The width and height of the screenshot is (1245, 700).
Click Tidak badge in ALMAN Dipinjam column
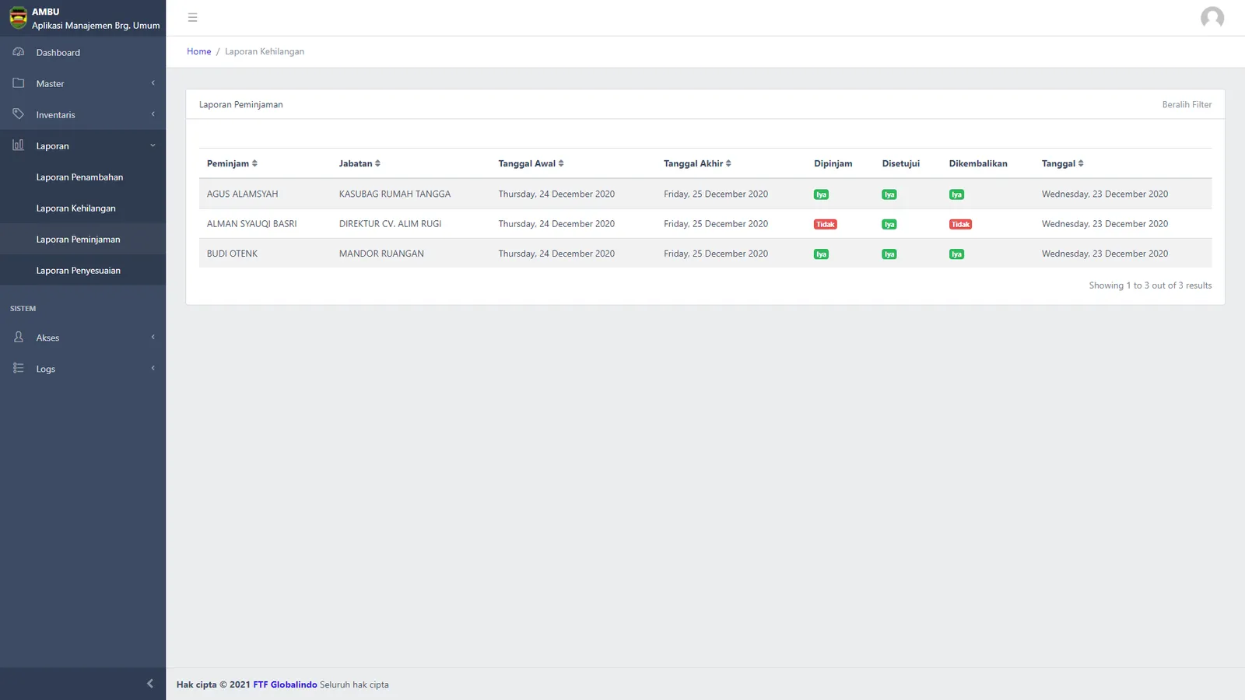826,224
